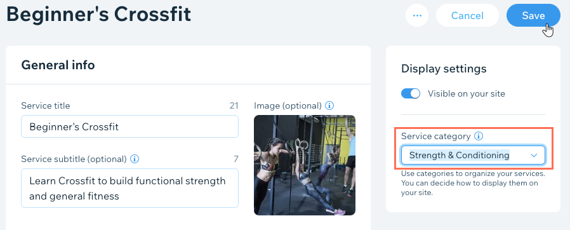This screenshot has height=230, width=570.
Task: Click the info icon beside Image (optional)
Action: (329, 106)
